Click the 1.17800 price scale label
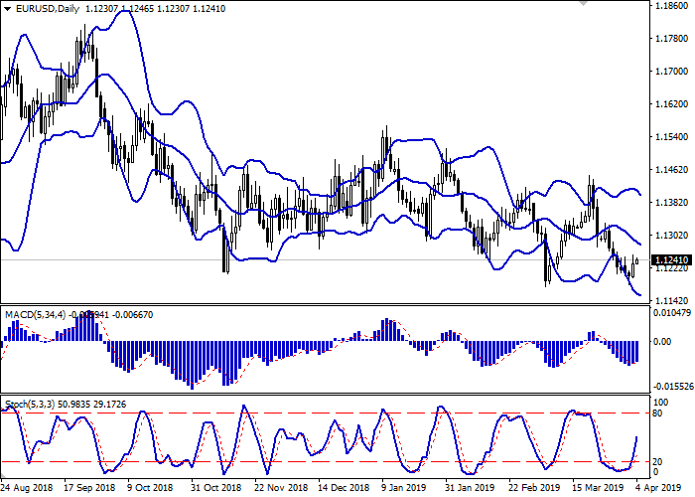The image size is (695, 497). (x=671, y=39)
